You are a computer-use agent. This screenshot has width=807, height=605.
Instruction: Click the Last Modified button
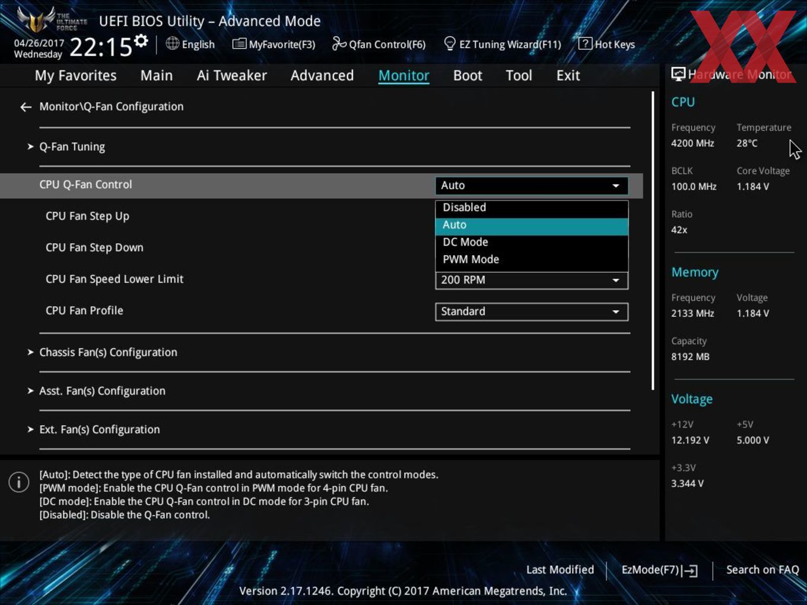[x=560, y=569]
